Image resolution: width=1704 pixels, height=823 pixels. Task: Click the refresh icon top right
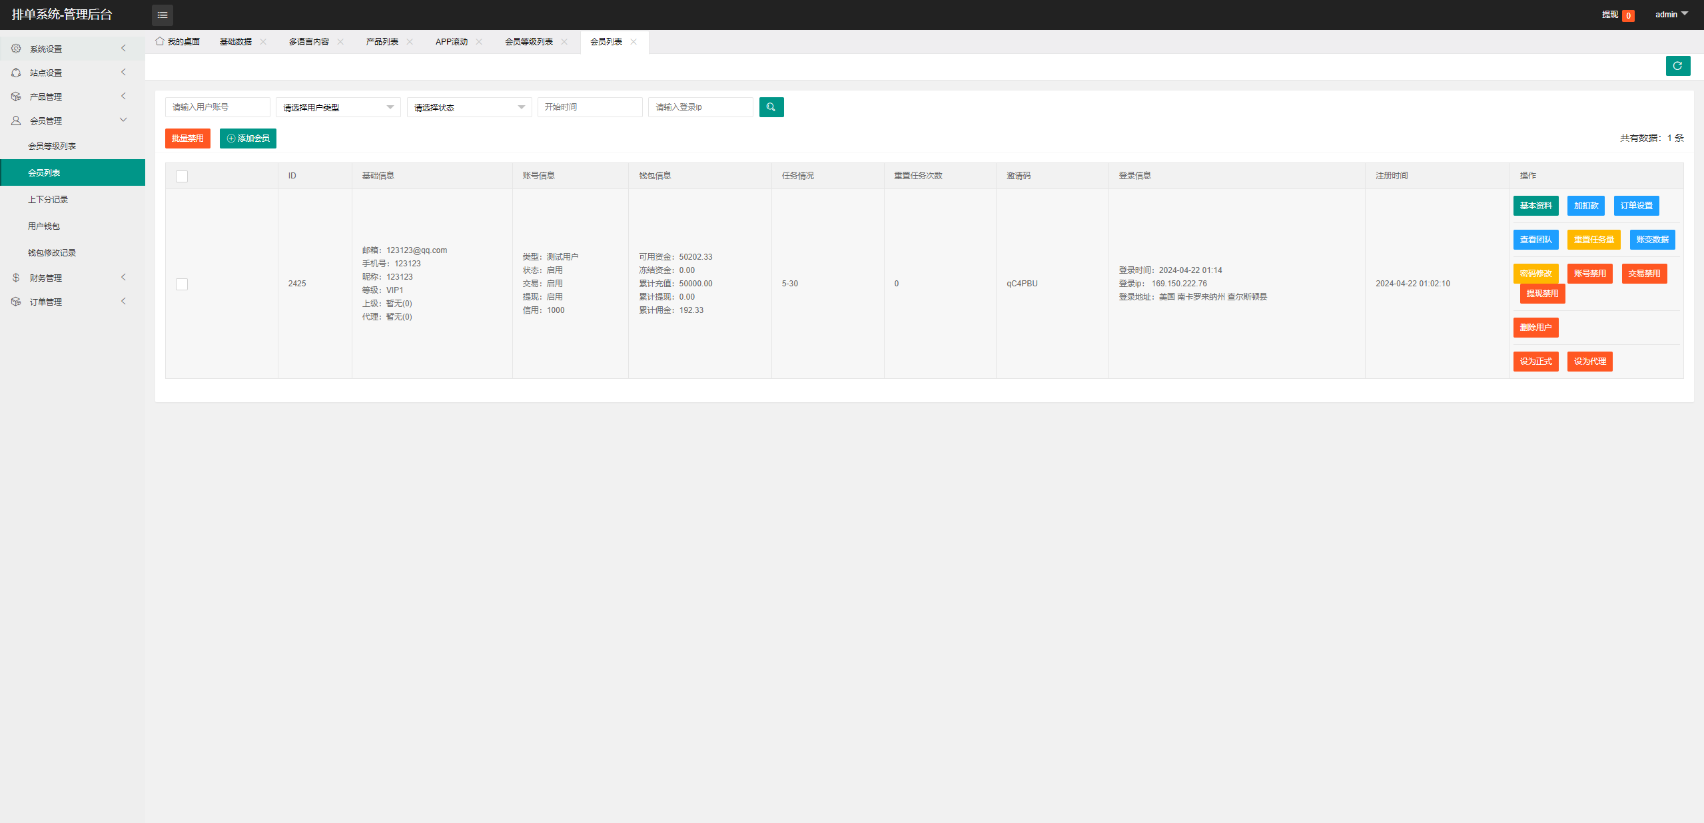tap(1678, 66)
